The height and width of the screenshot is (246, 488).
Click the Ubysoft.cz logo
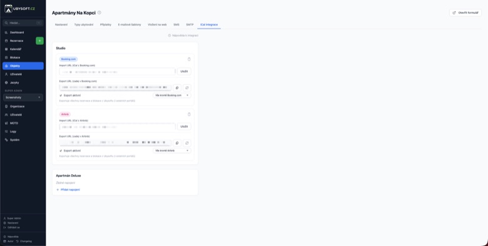(19, 9)
